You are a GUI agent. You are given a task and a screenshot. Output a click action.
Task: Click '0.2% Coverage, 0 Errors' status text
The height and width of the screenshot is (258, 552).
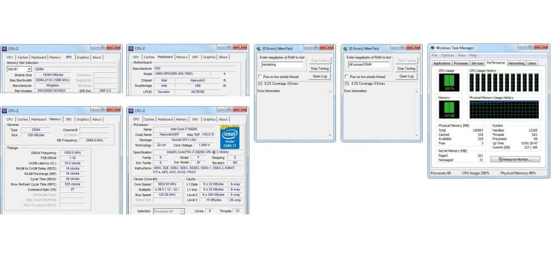click(282, 83)
